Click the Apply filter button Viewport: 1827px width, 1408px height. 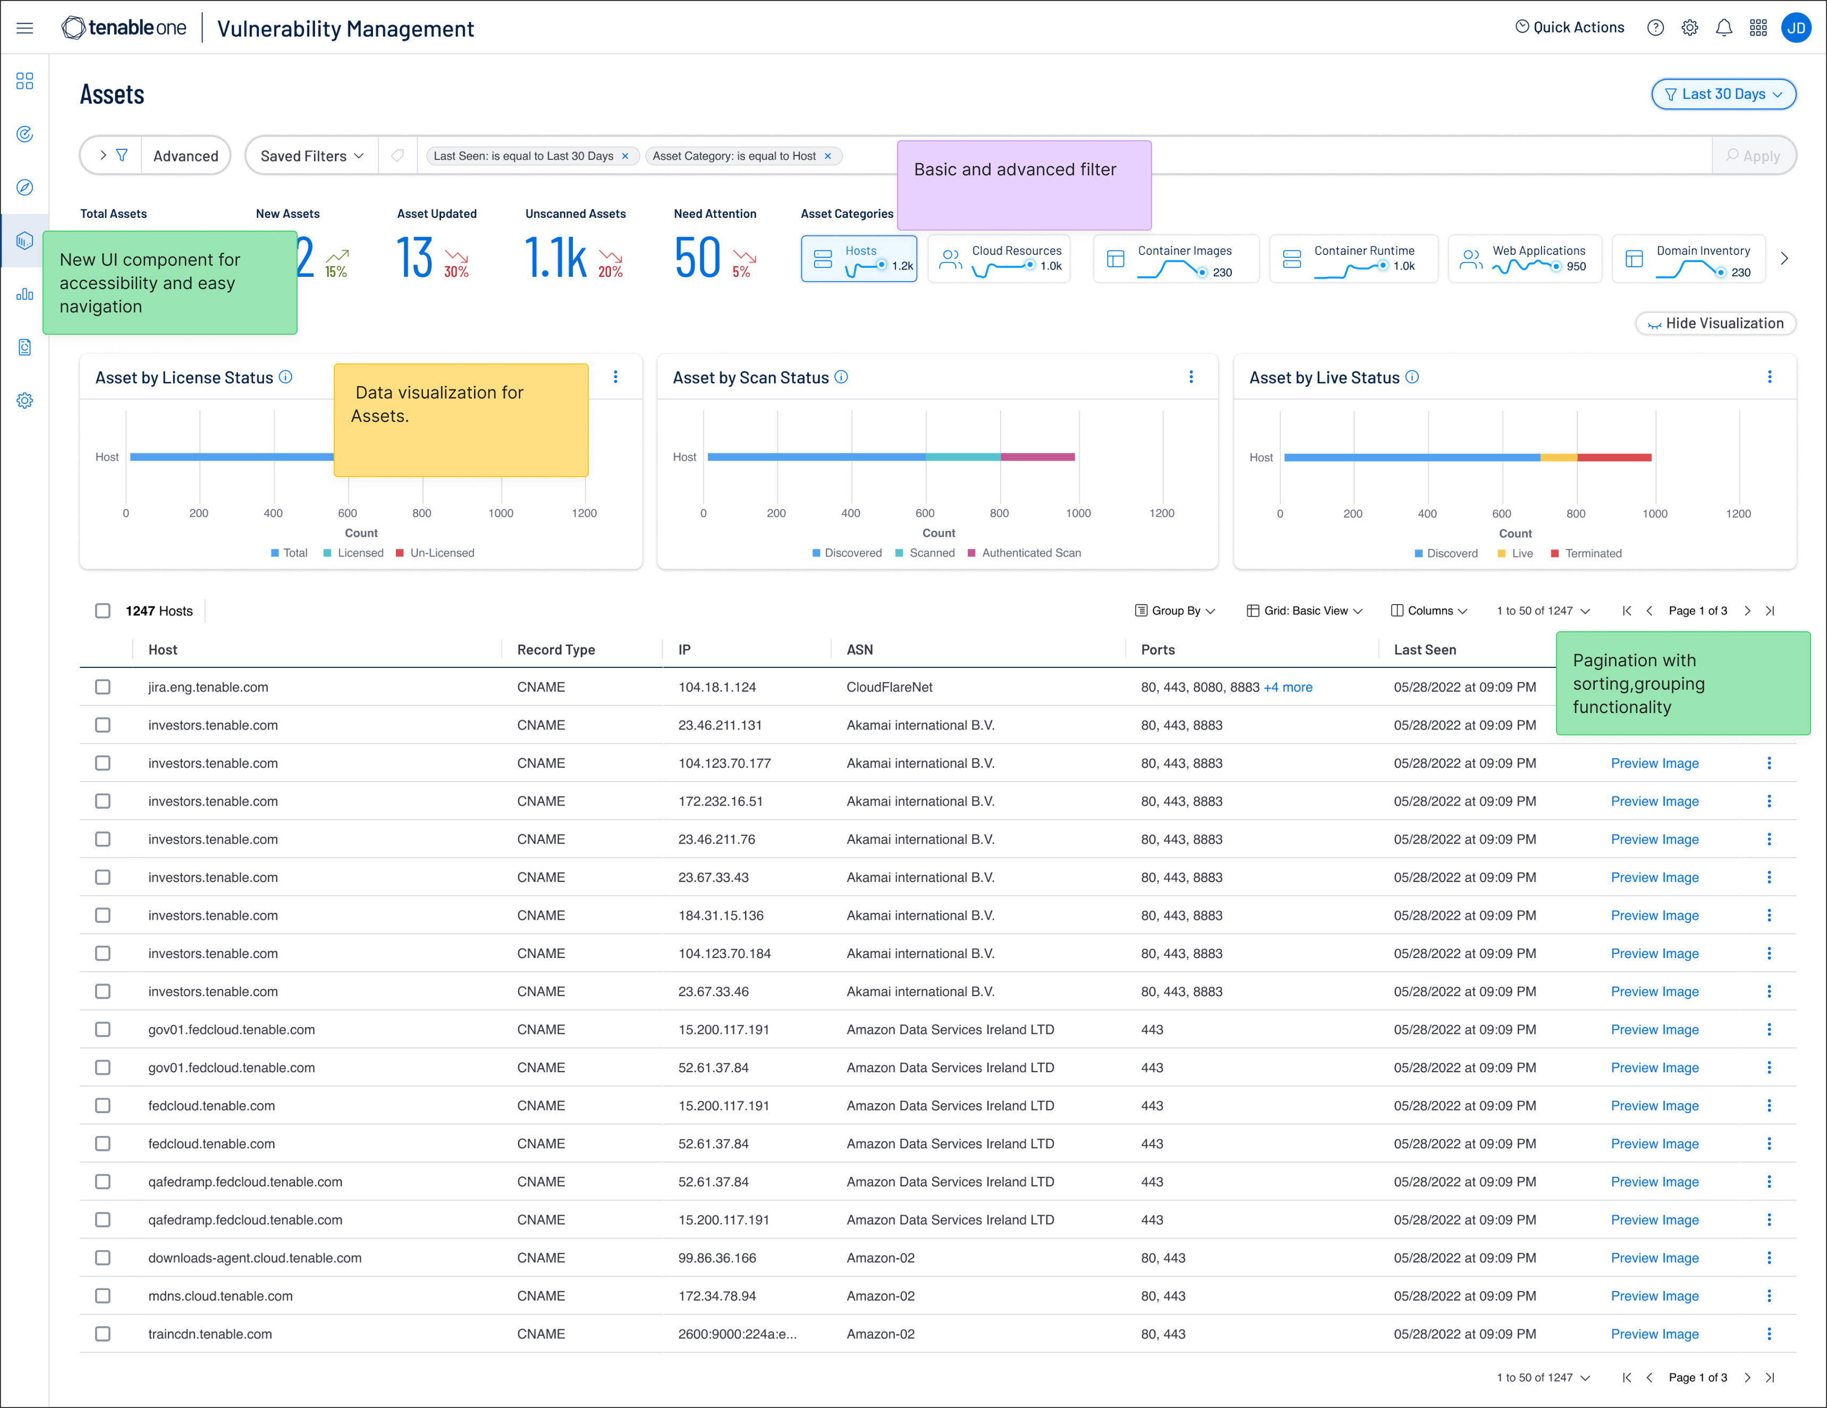coord(1753,156)
